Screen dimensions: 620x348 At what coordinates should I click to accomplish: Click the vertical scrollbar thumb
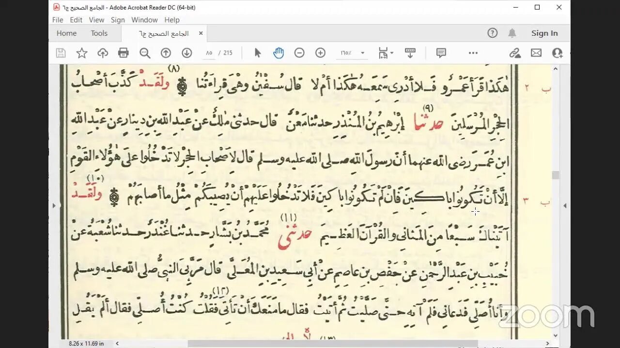click(556, 175)
